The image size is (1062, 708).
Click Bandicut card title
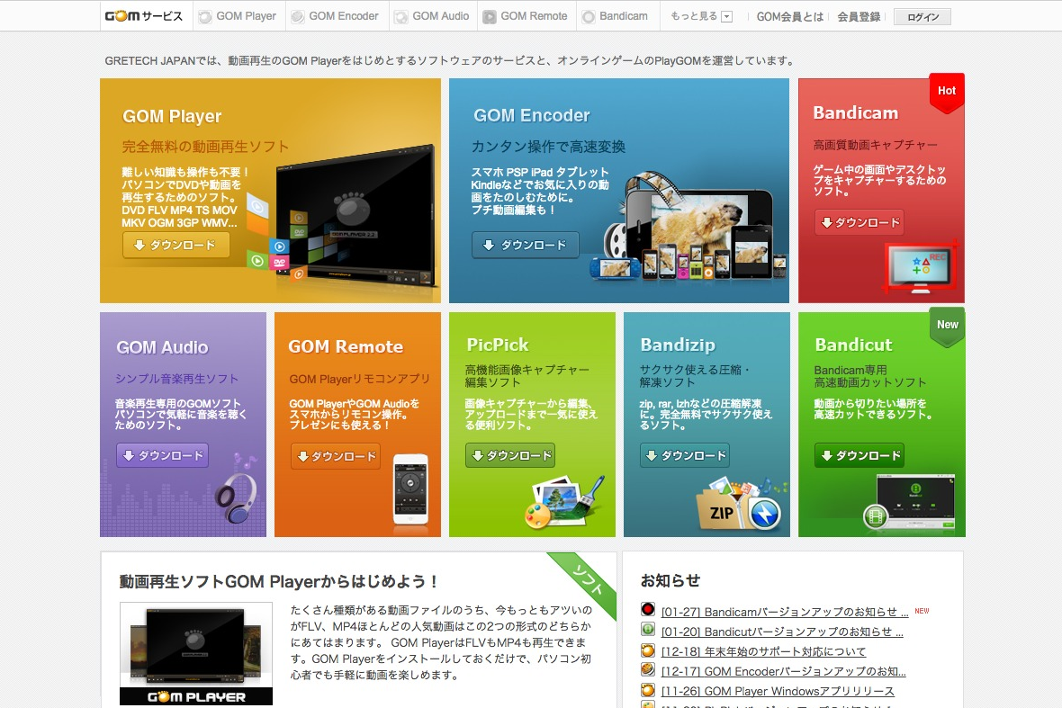pos(853,345)
